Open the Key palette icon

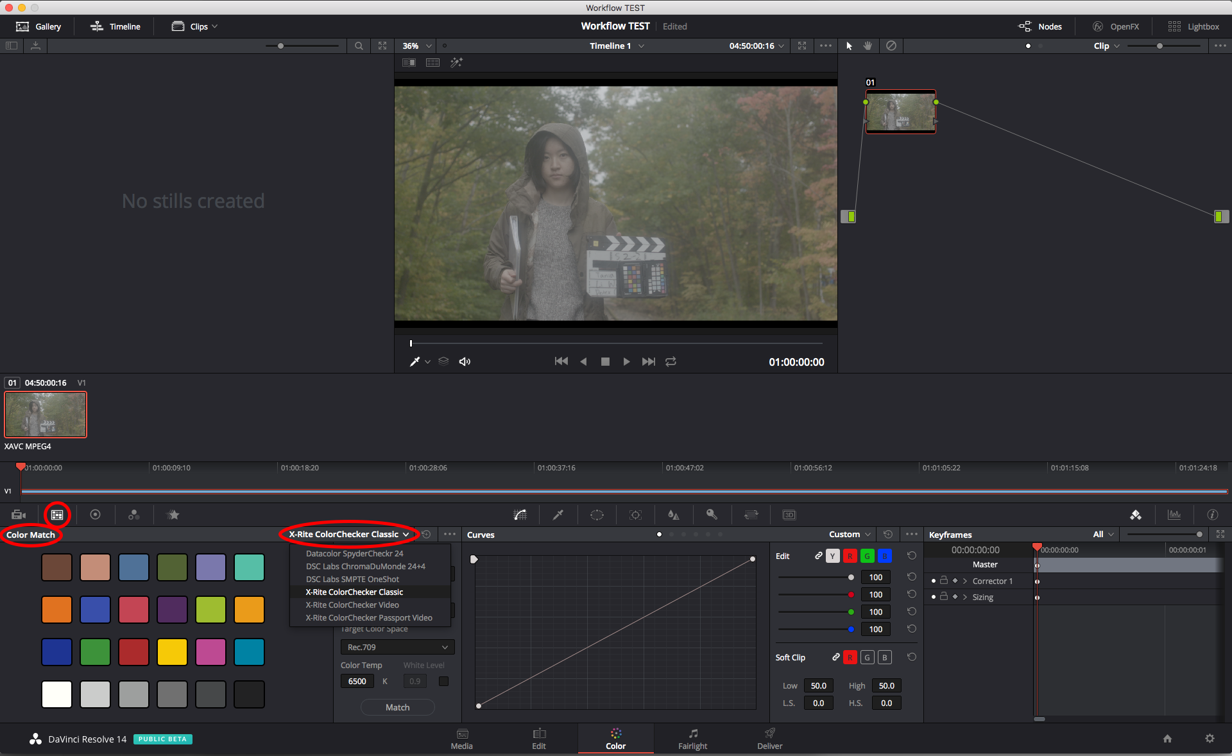[x=712, y=515]
